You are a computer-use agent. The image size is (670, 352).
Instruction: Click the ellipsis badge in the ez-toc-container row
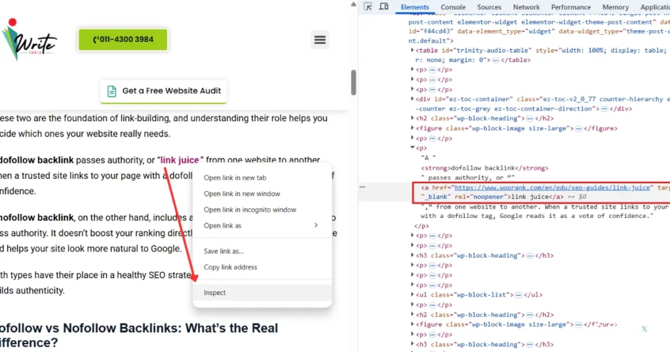(x=604, y=109)
